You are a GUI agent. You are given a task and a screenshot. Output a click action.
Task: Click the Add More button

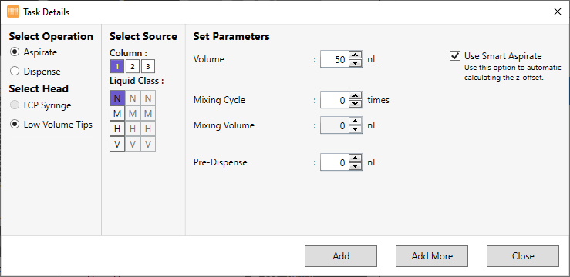point(432,256)
